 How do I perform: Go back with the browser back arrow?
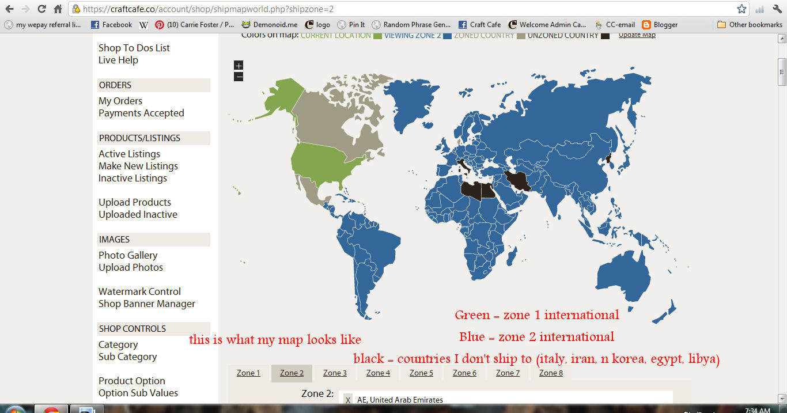(x=10, y=9)
